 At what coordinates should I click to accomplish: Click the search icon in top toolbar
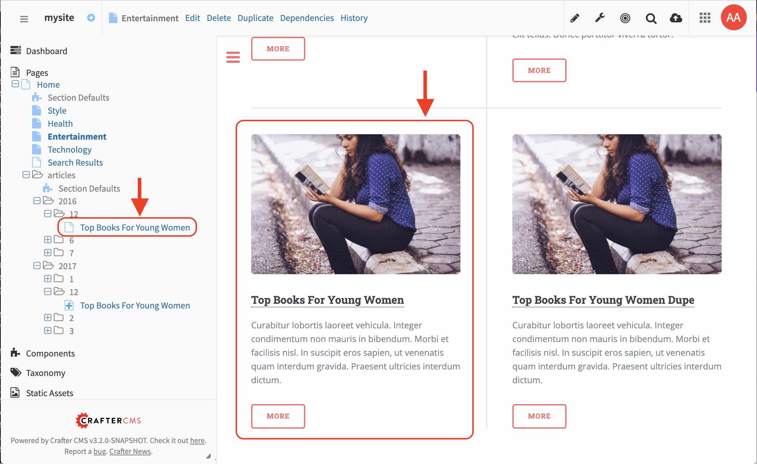click(x=651, y=17)
